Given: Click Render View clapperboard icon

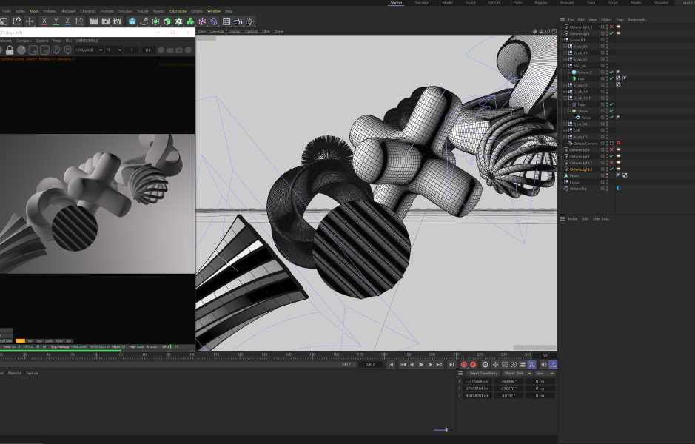Looking at the screenshot, I should (x=94, y=21).
